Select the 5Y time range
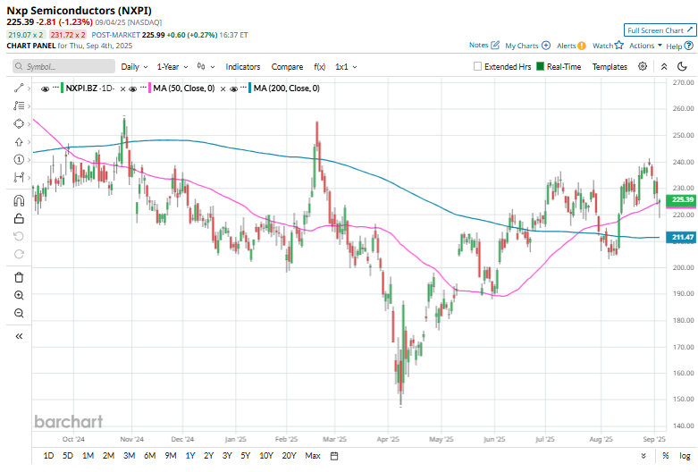This screenshot has height=472, width=698. [x=246, y=456]
